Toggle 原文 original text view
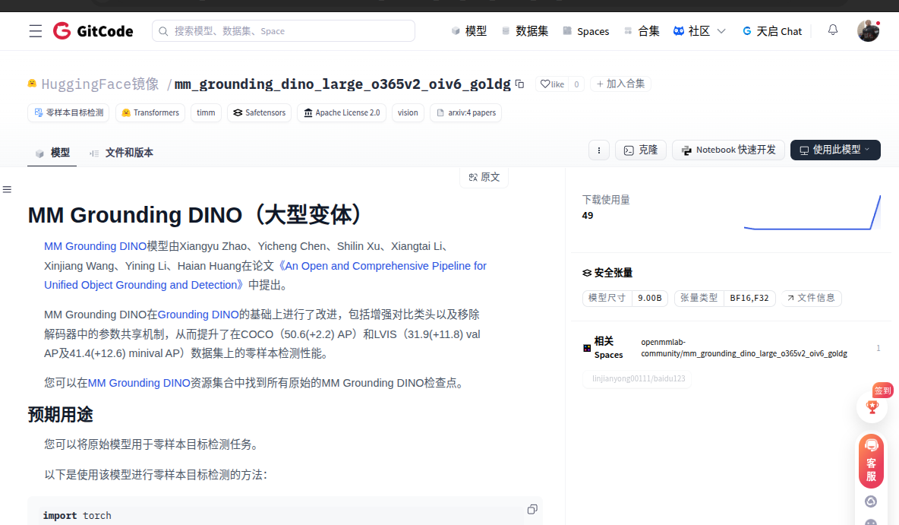Screen dimensions: 899x525 pos(484,177)
